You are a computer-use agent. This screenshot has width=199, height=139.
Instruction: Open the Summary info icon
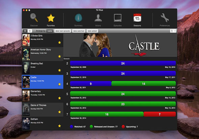[78, 18]
